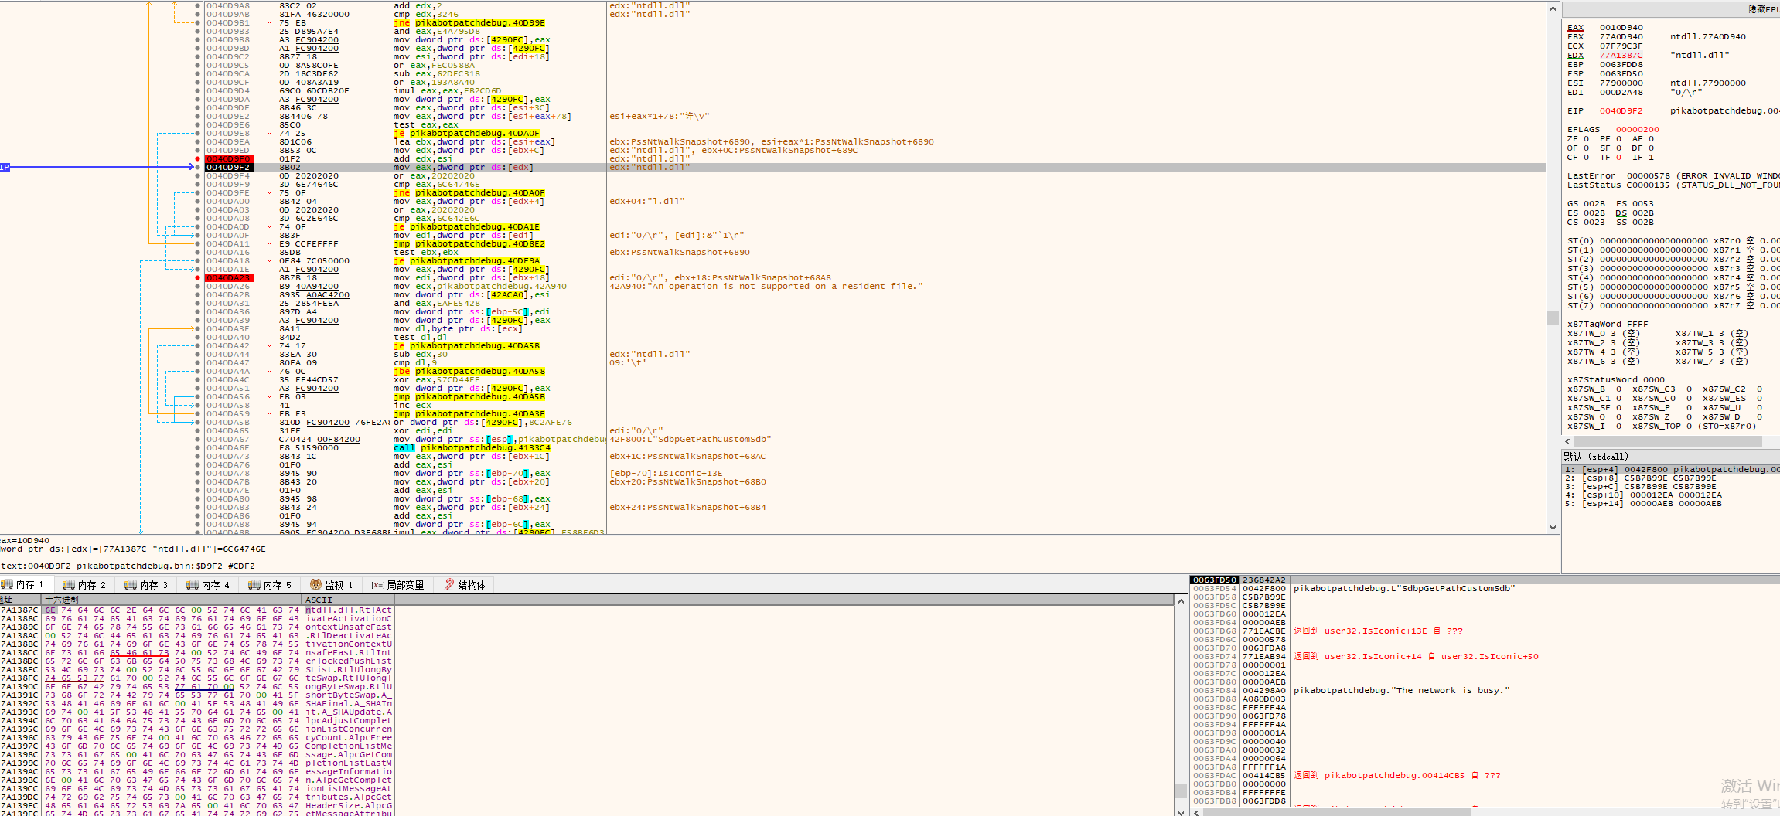This screenshot has width=1780, height=816.
Task: Select argument row 1: [esp+4]
Action: point(1670,469)
